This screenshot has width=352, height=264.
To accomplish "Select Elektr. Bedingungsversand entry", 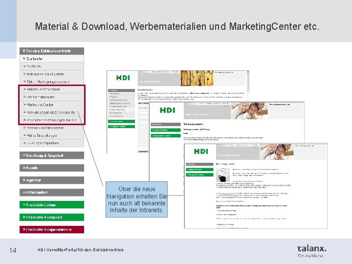I will (52, 82).
